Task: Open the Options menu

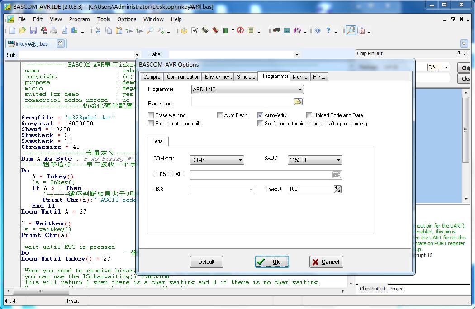Action: click(x=127, y=19)
